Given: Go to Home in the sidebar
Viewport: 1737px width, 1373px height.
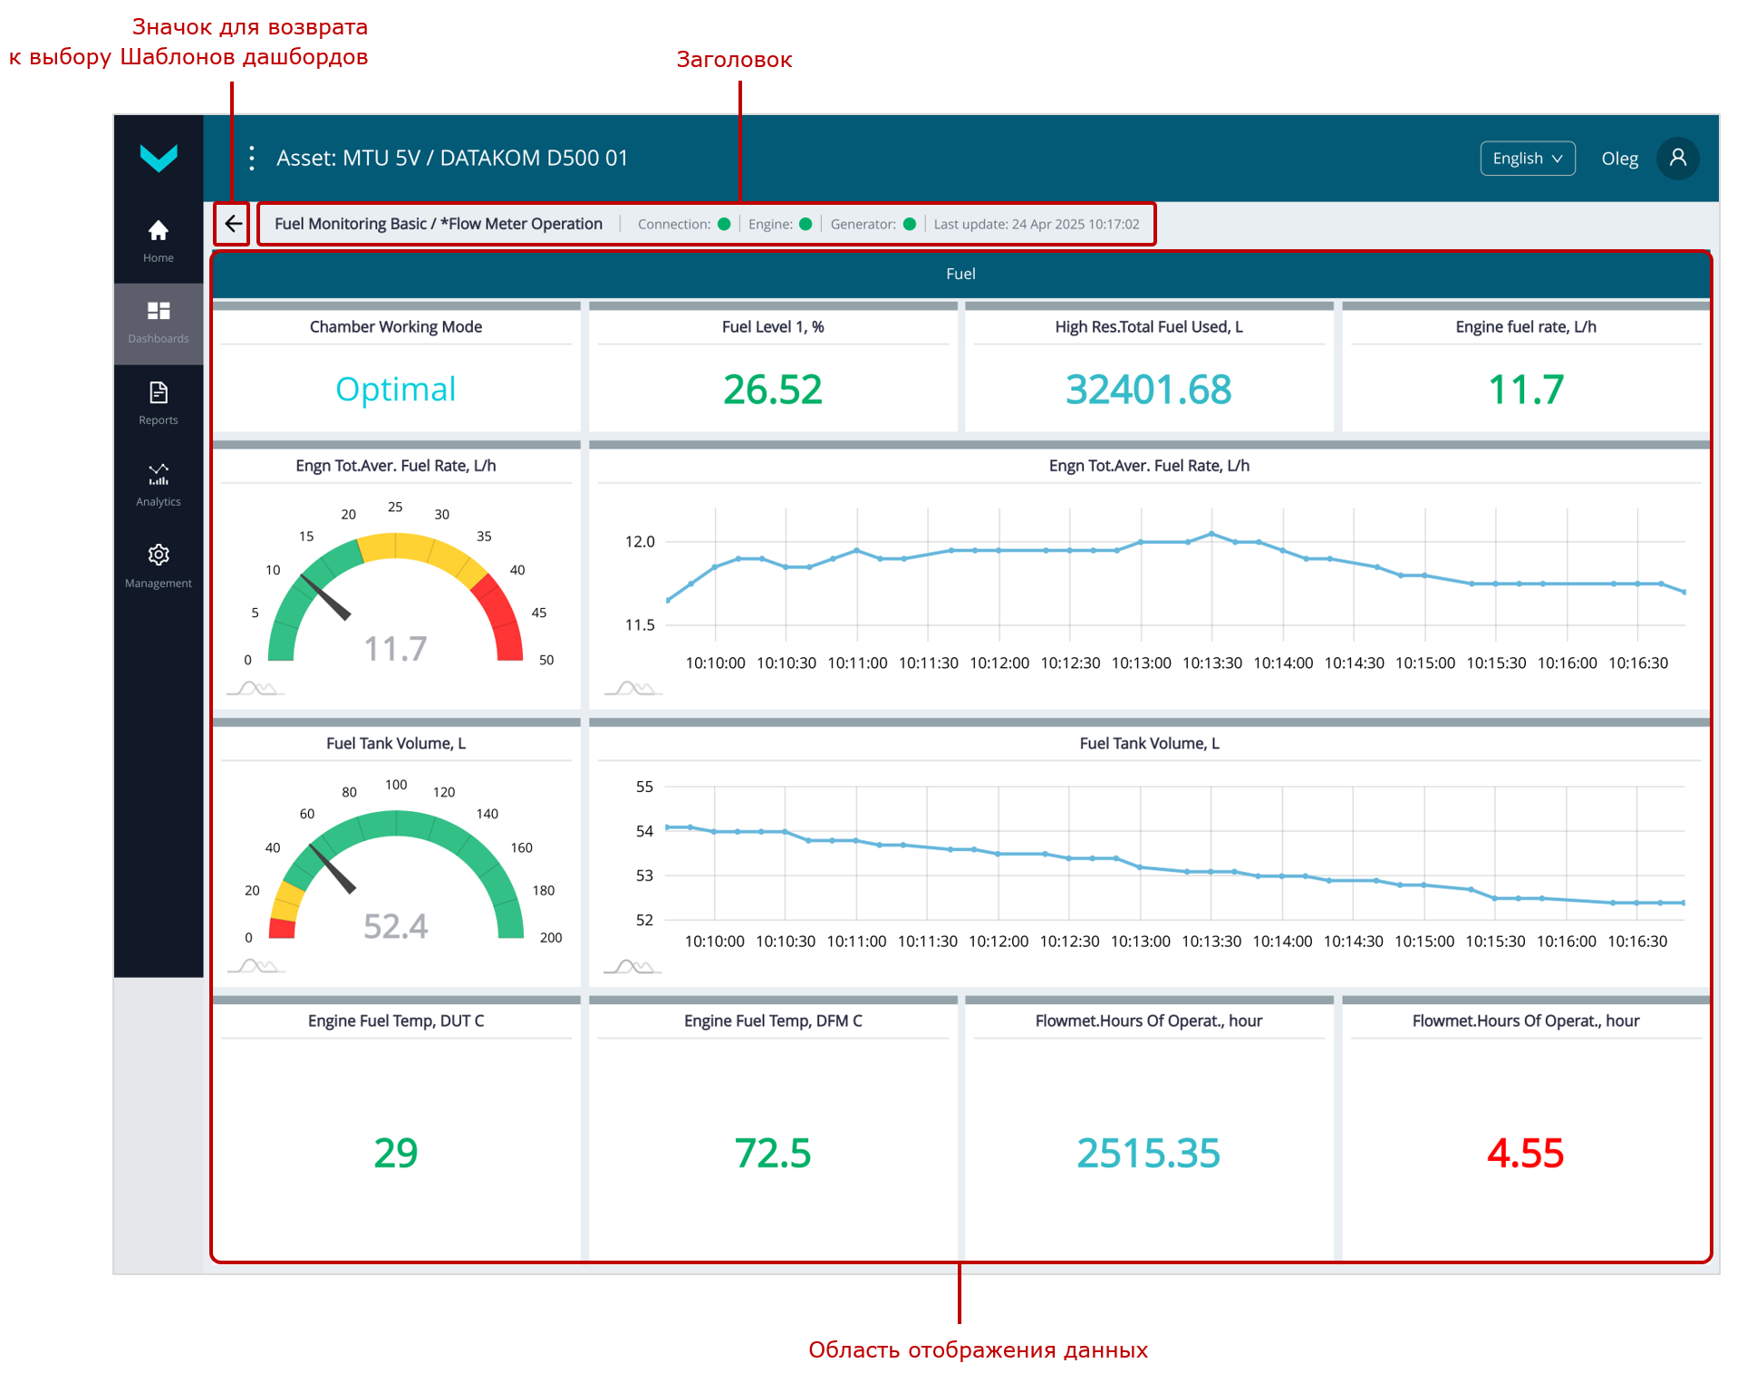Looking at the screenshot, I should 159,240.
